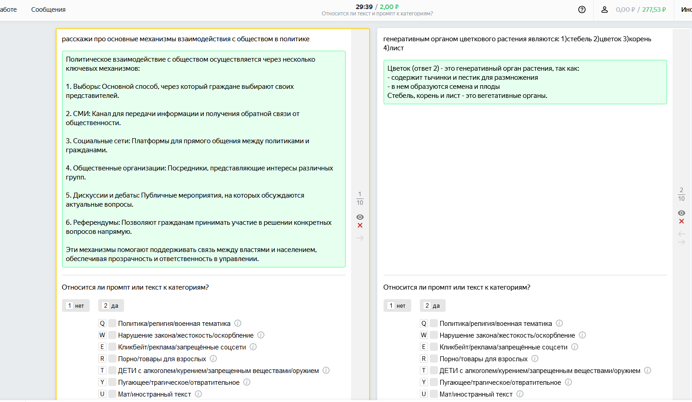
Task: Click the answer line '5. Дискуссии и дебаты'
Action: coord(185,200)
